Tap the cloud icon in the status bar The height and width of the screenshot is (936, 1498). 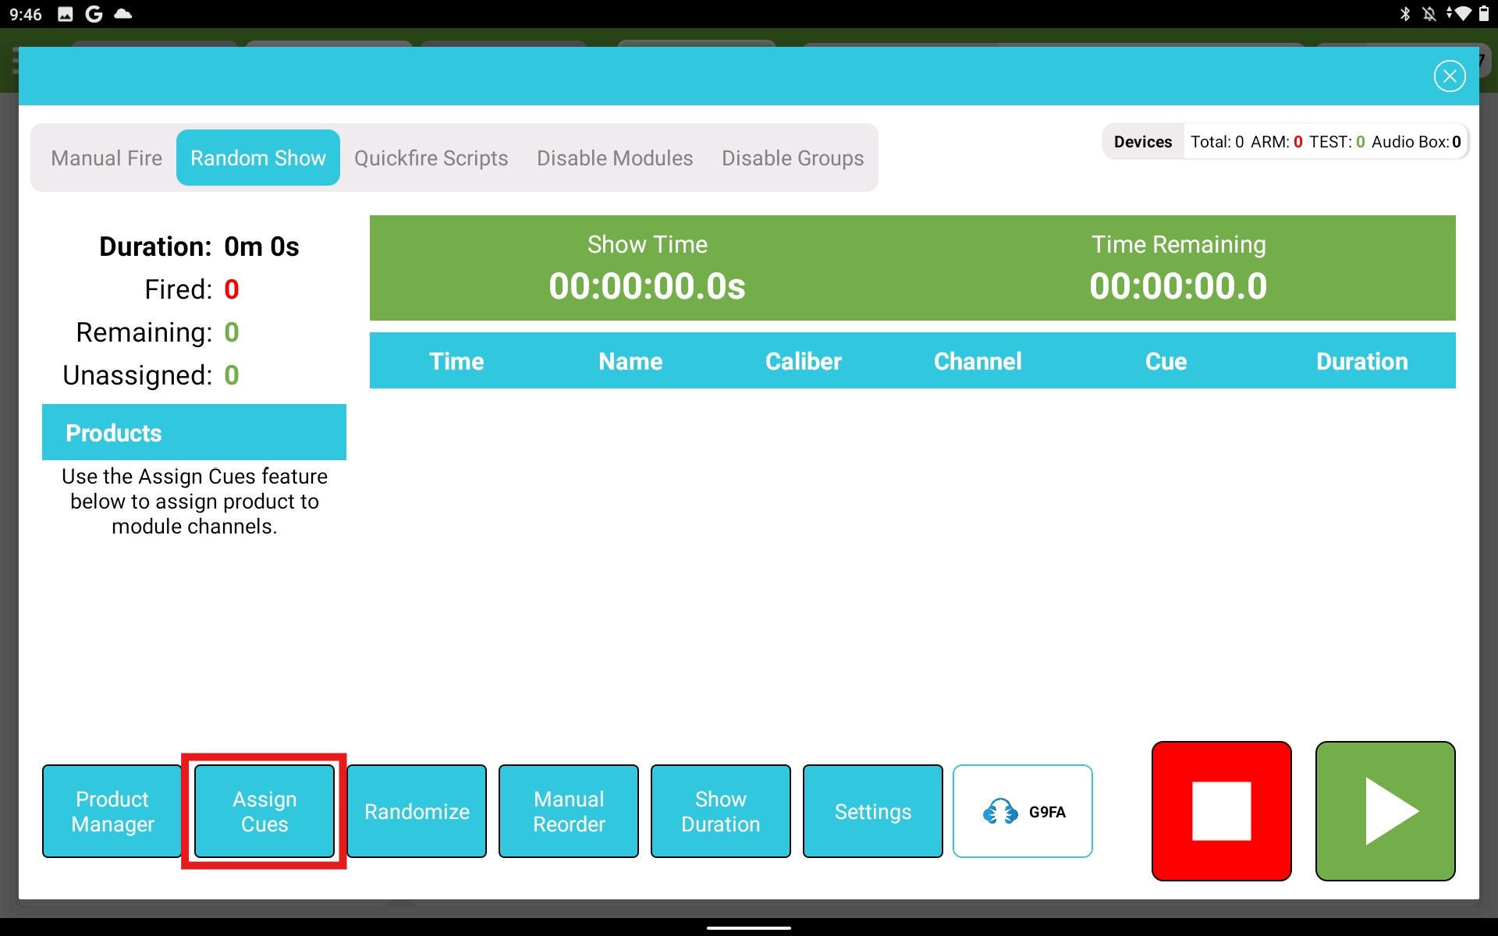(122, 13)
